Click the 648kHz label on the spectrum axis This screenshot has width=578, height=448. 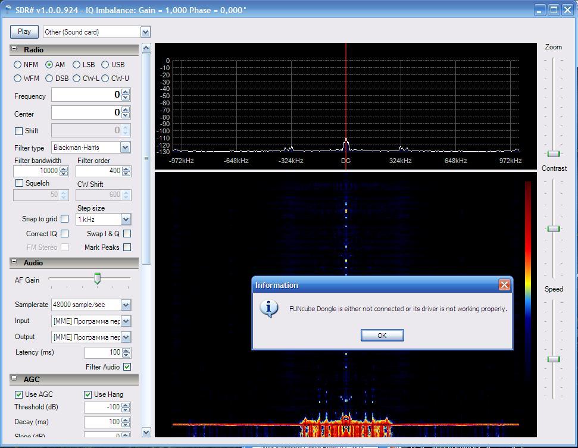point(455,161)
